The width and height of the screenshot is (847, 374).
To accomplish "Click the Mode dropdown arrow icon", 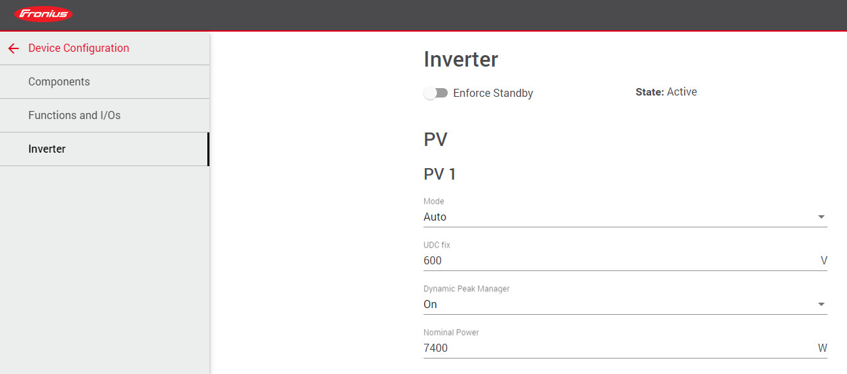I will click(821, 217).
